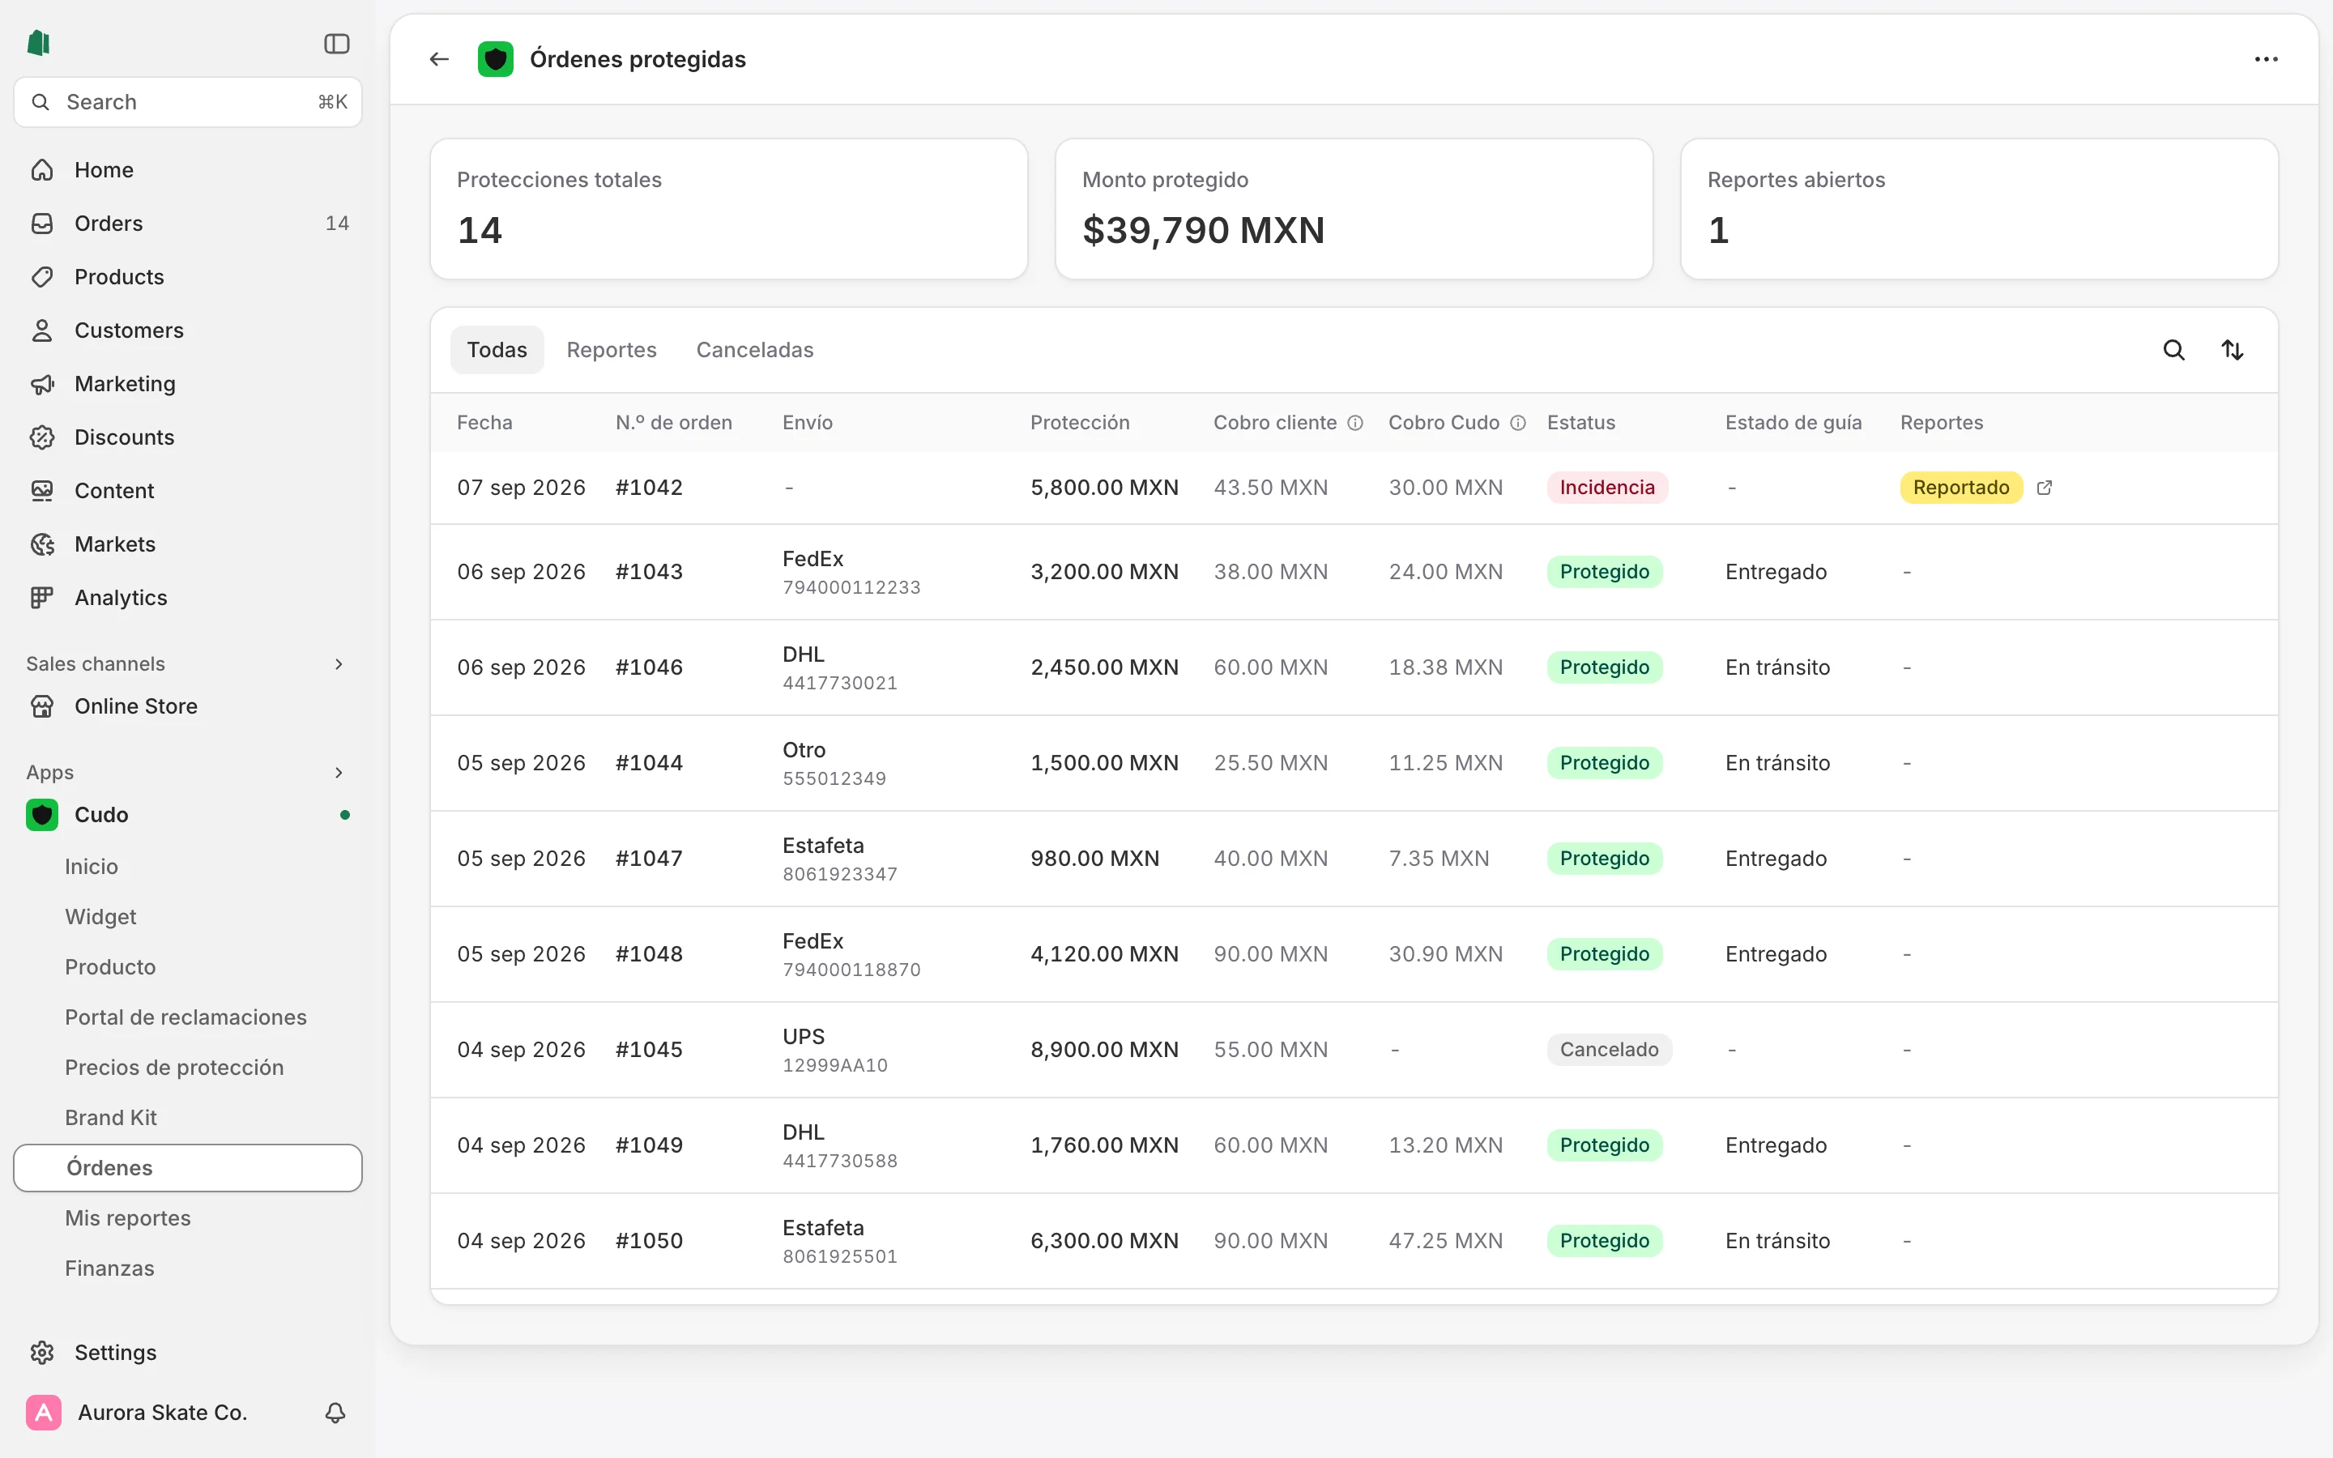Image resolution: width=2333 pixels, height=1458 pixels.
Task: Click the Marketing megaphone icon
Action: pos(41,384)
